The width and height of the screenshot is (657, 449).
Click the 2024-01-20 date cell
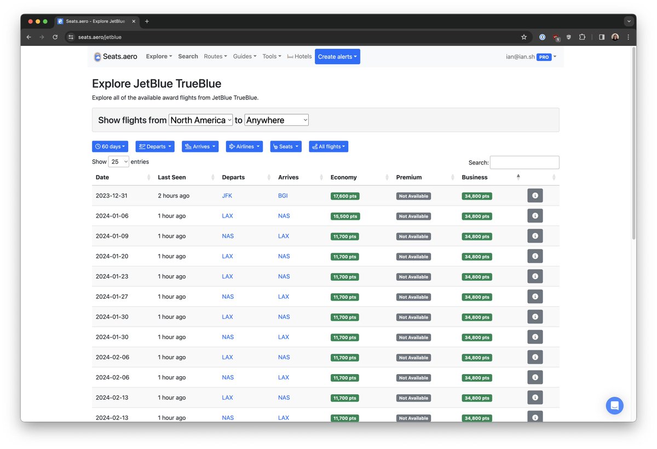pos(112,256)
